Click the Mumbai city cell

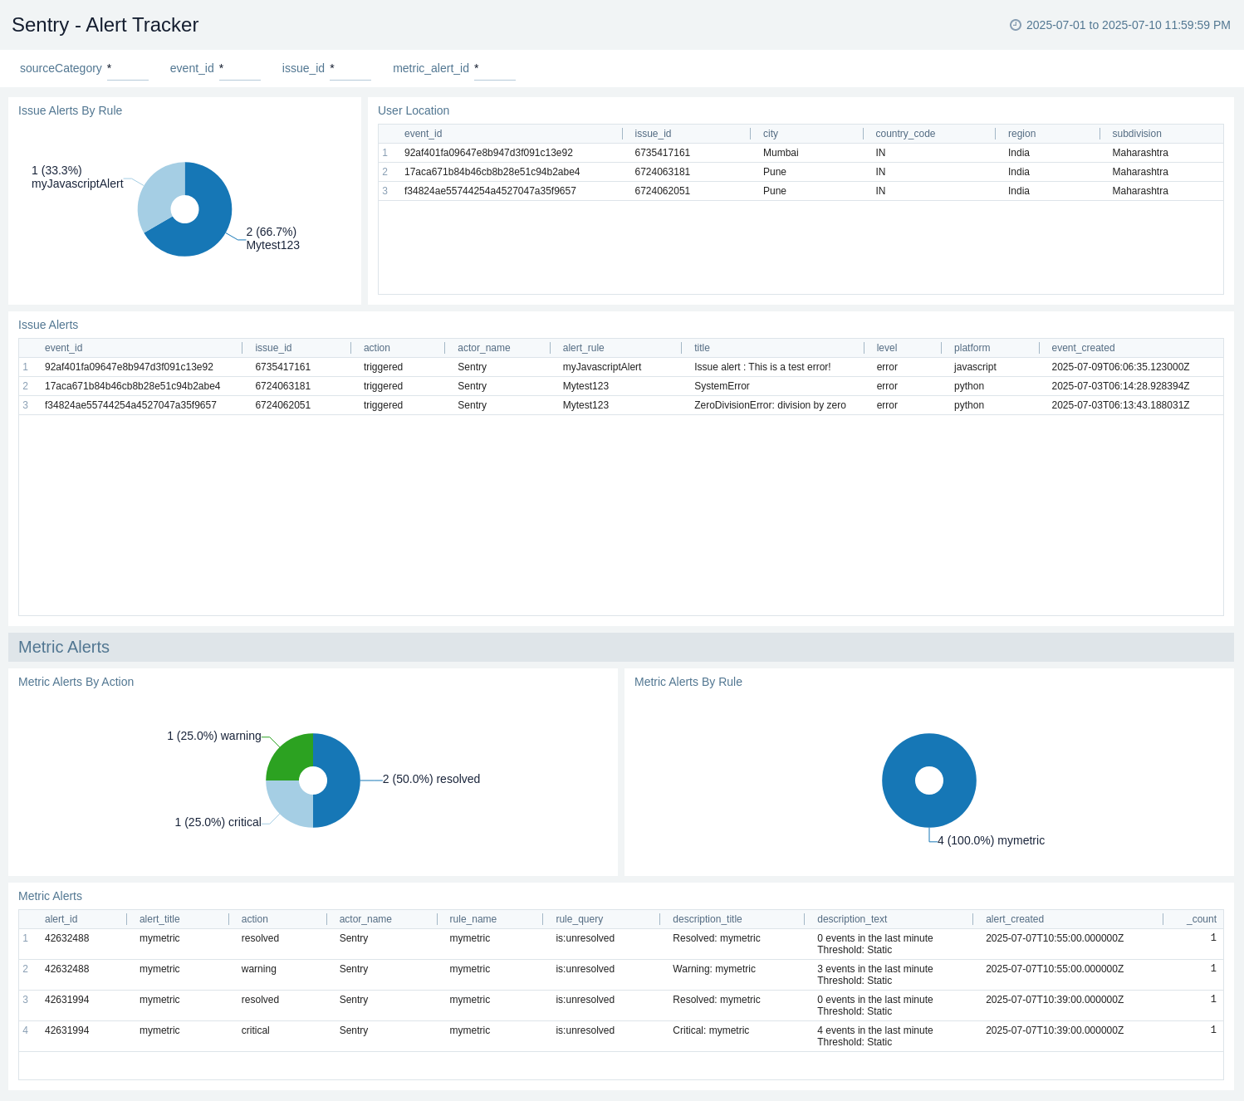click(781, 153)
